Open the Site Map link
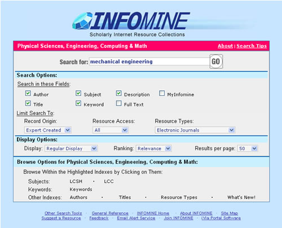The image size is (282, 228). click(x=230, y=213)
